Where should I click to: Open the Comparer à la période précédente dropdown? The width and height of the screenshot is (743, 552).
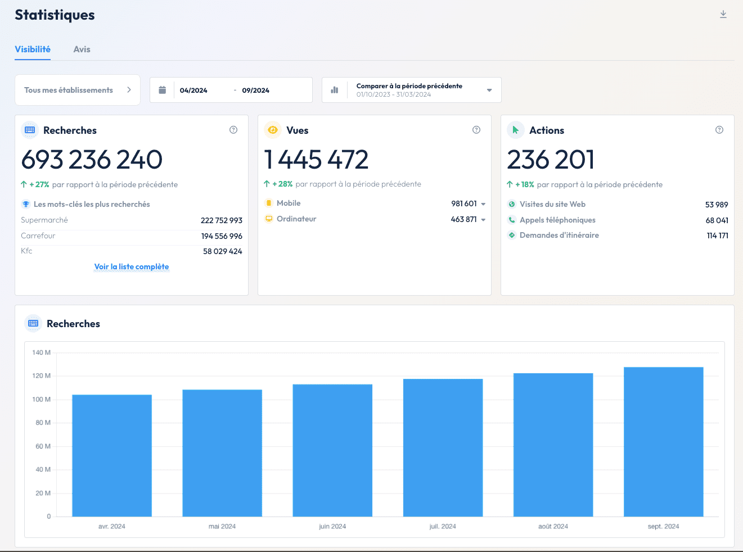(x=412, y=90)
